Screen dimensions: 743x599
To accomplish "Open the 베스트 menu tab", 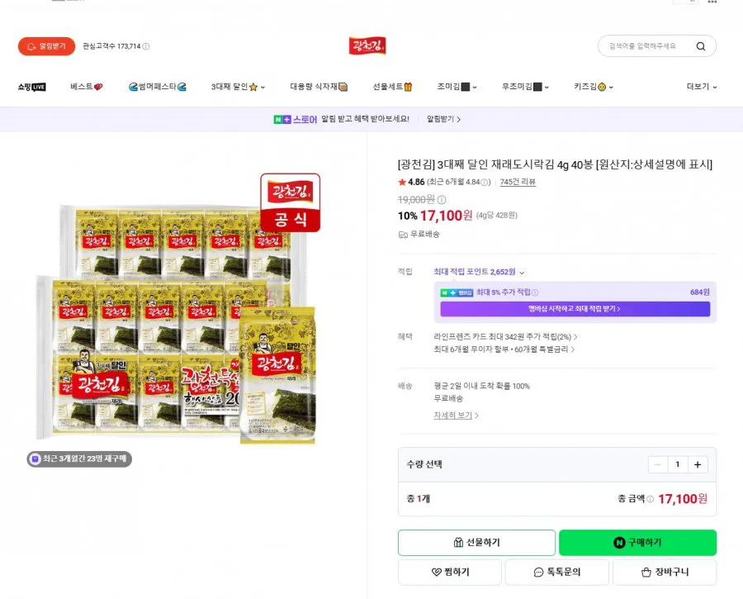I will point(86,87).
